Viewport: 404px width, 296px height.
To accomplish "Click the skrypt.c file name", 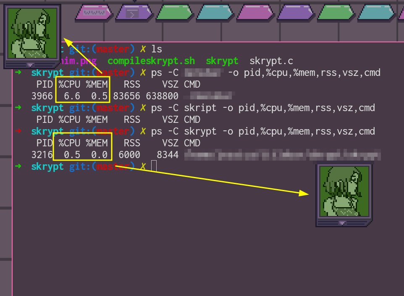I will [271, 61].
